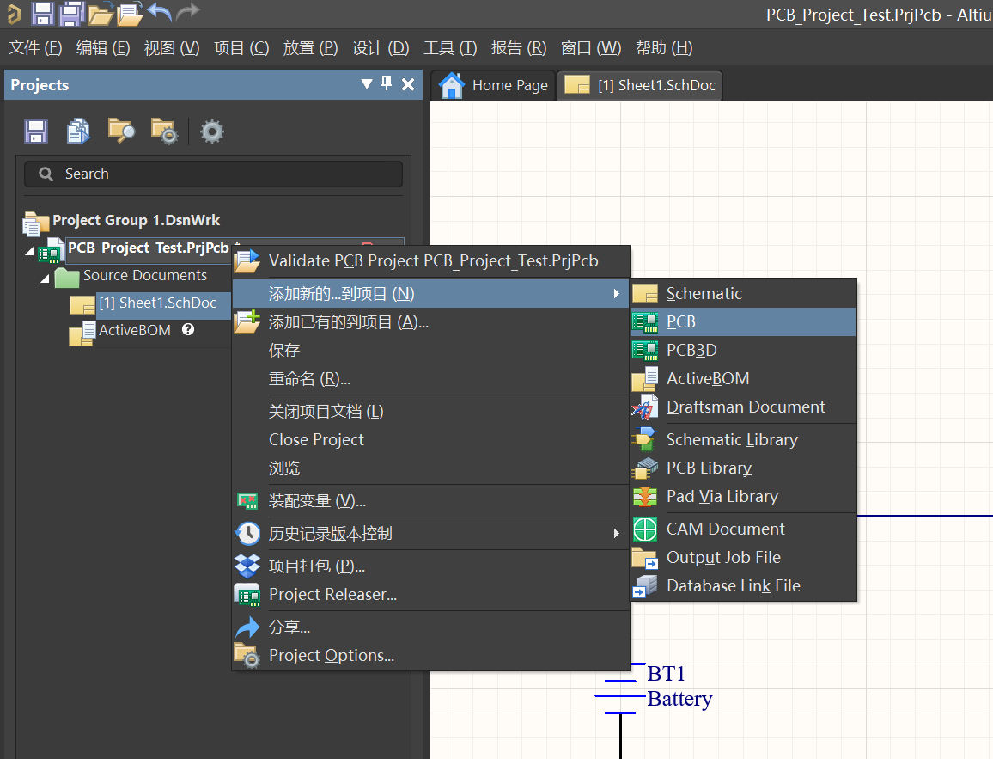Open the 窗口 (W) menu
993x759 pixels.
click(591, 48)
